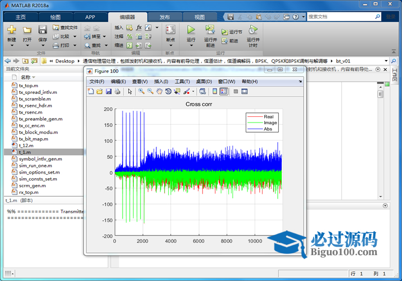Click the Find Files button
Image resolution: width=402 pixels, height=281 pixels.
click(x=65, y=28)
